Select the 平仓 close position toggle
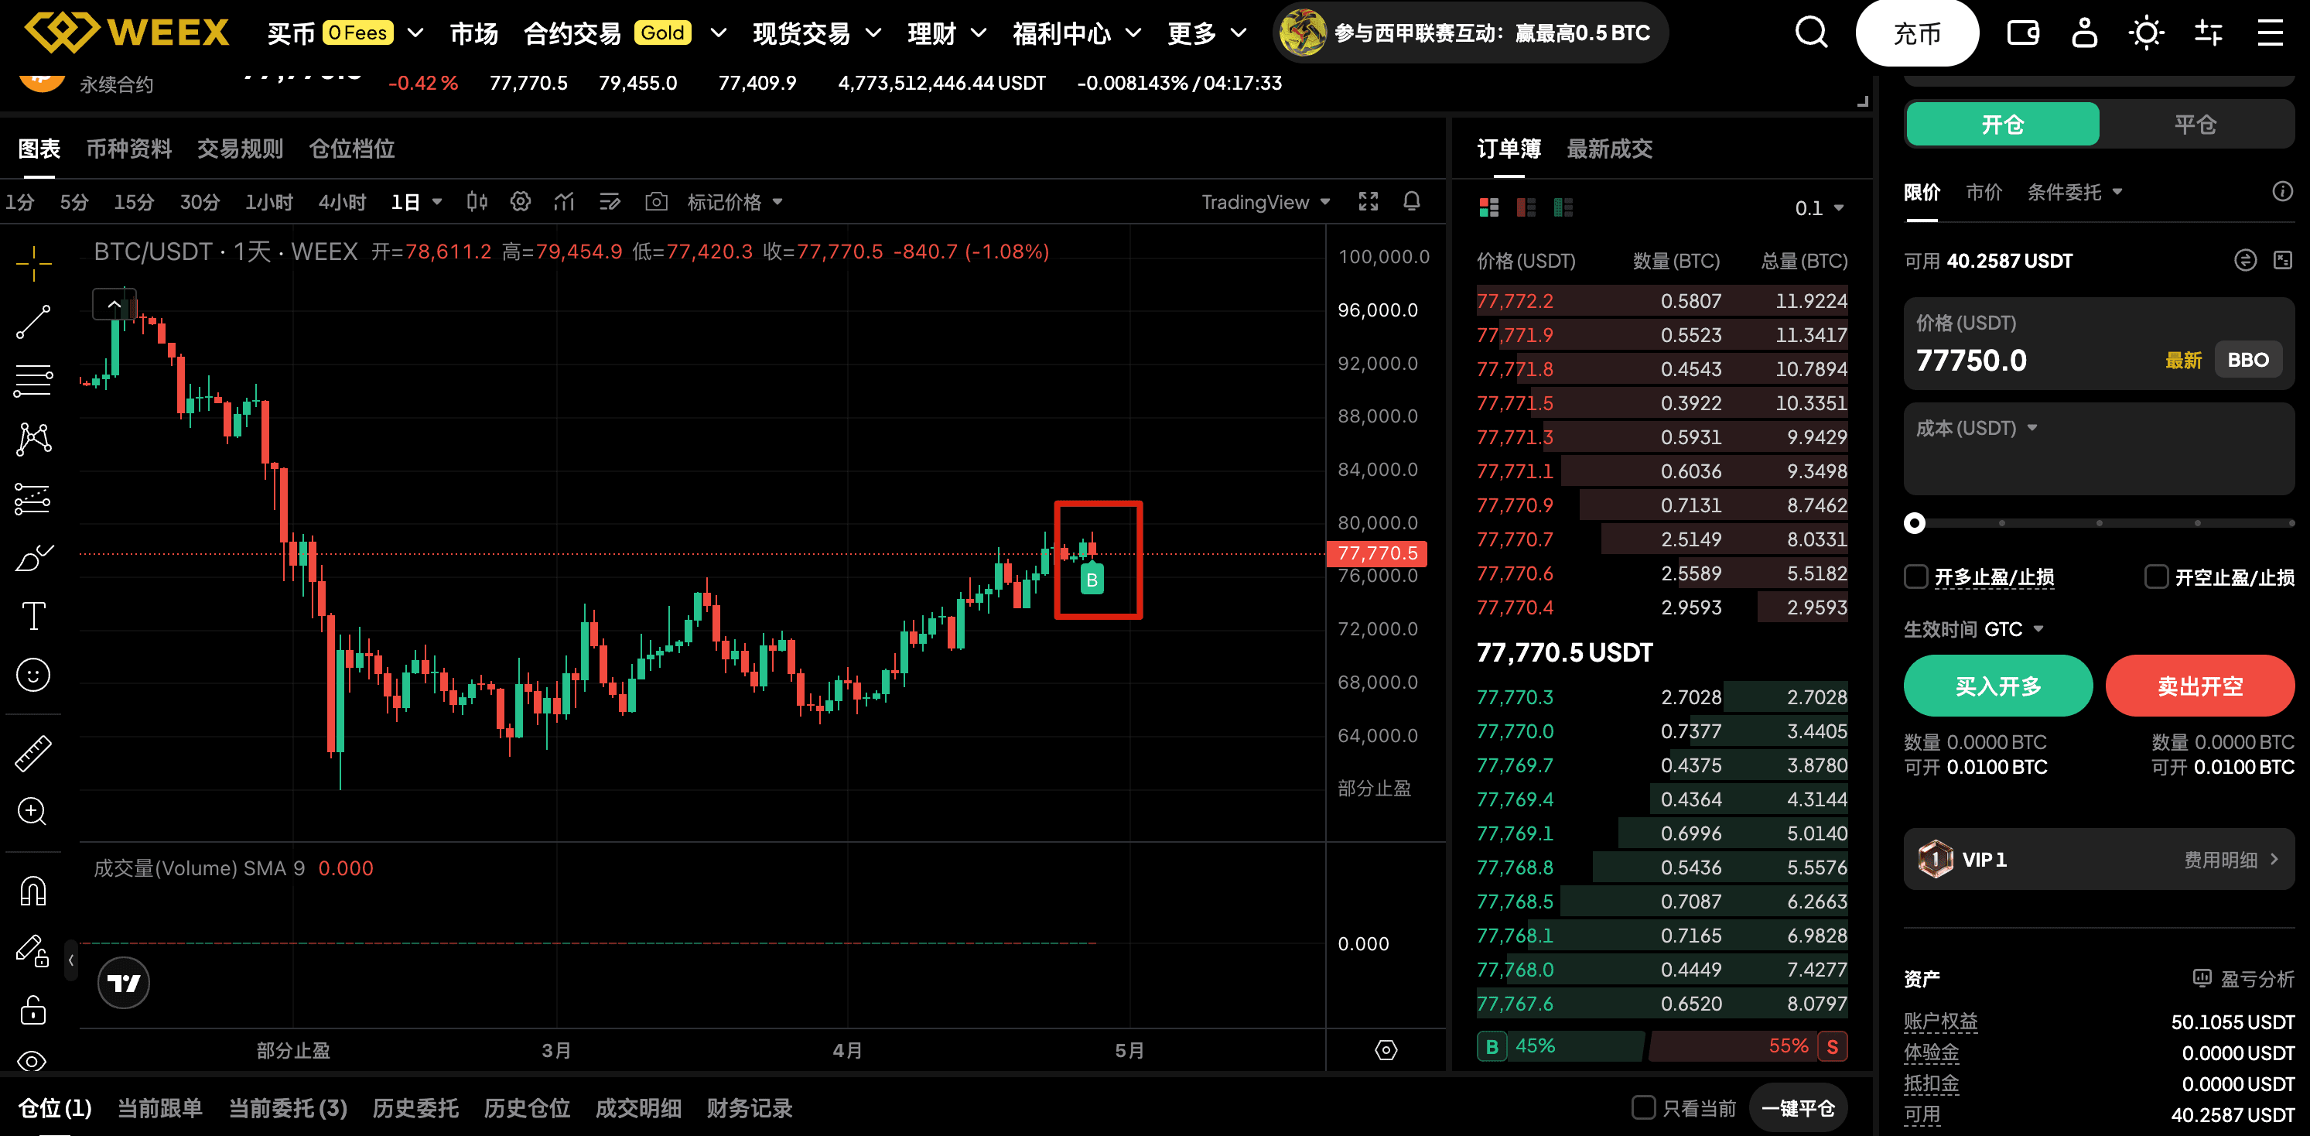The width and height of the screenshot is (2310, 1136). pos(2196,124)
